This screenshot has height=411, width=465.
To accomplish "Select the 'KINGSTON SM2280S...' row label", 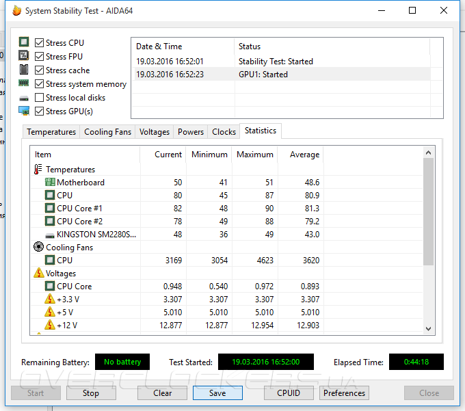I will click(x=96, y=235).
